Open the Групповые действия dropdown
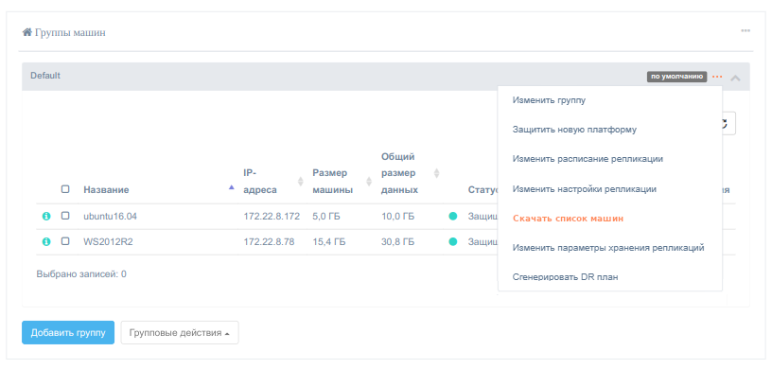 [x=180, y=332]
